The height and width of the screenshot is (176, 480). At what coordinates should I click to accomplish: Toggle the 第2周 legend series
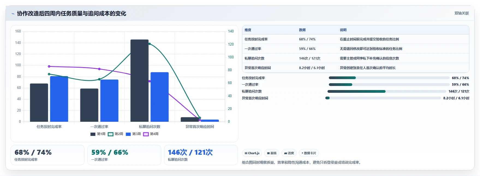tap(115, 134)
